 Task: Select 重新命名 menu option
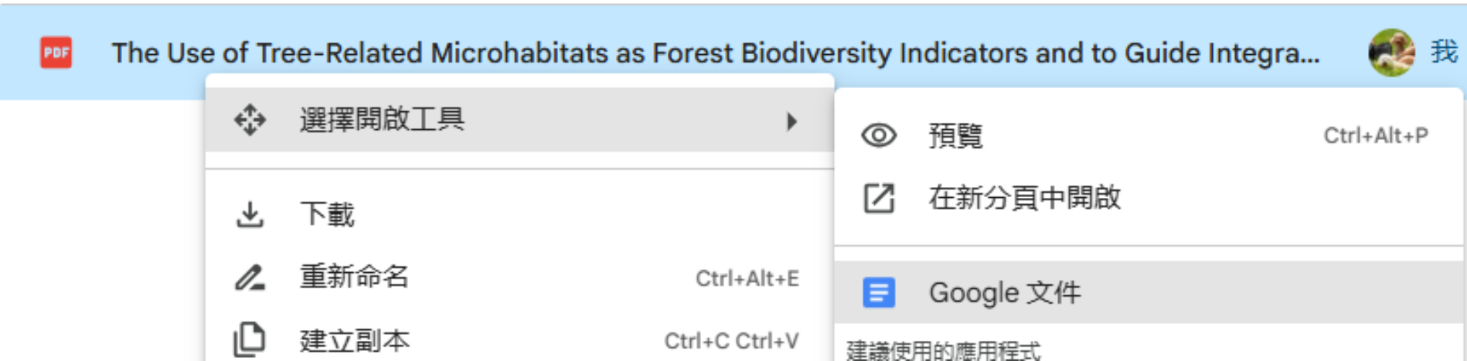[354, 277]
